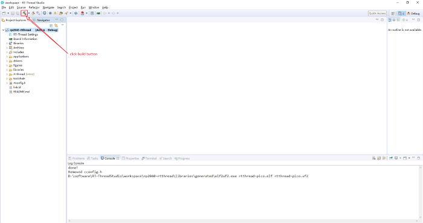Screen dimensions: 423x223
Task: Open the Source menu
Action: tap(21, 7)
